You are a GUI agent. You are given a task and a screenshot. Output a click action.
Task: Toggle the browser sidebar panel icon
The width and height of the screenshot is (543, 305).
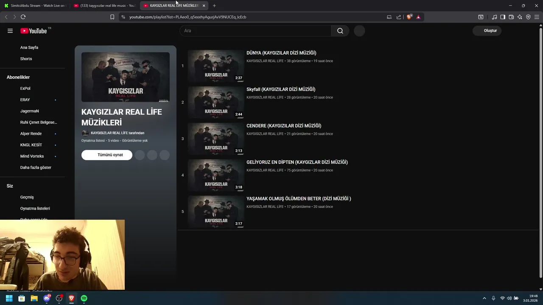[x=503, y=17]
